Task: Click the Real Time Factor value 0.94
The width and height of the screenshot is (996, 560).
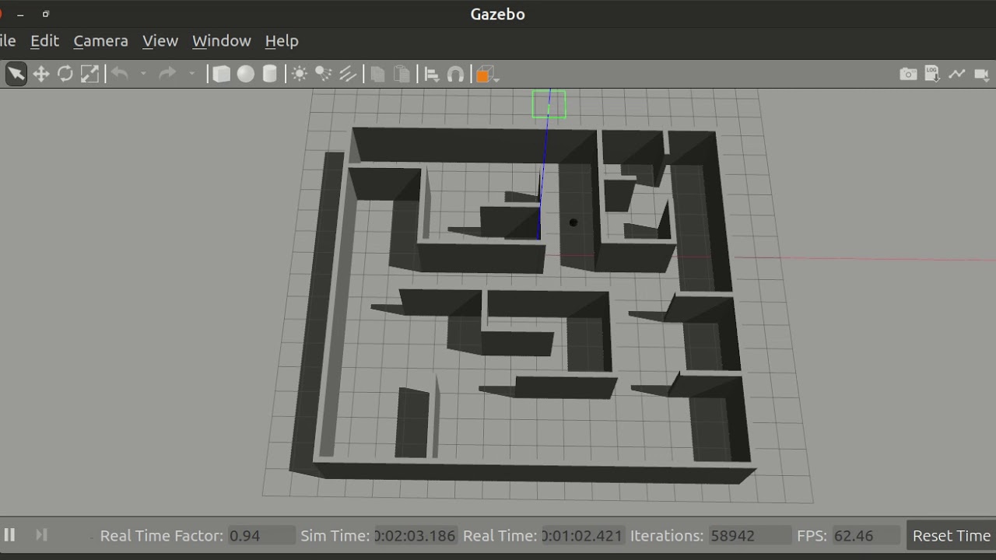Action: click(x=262, y=535)
